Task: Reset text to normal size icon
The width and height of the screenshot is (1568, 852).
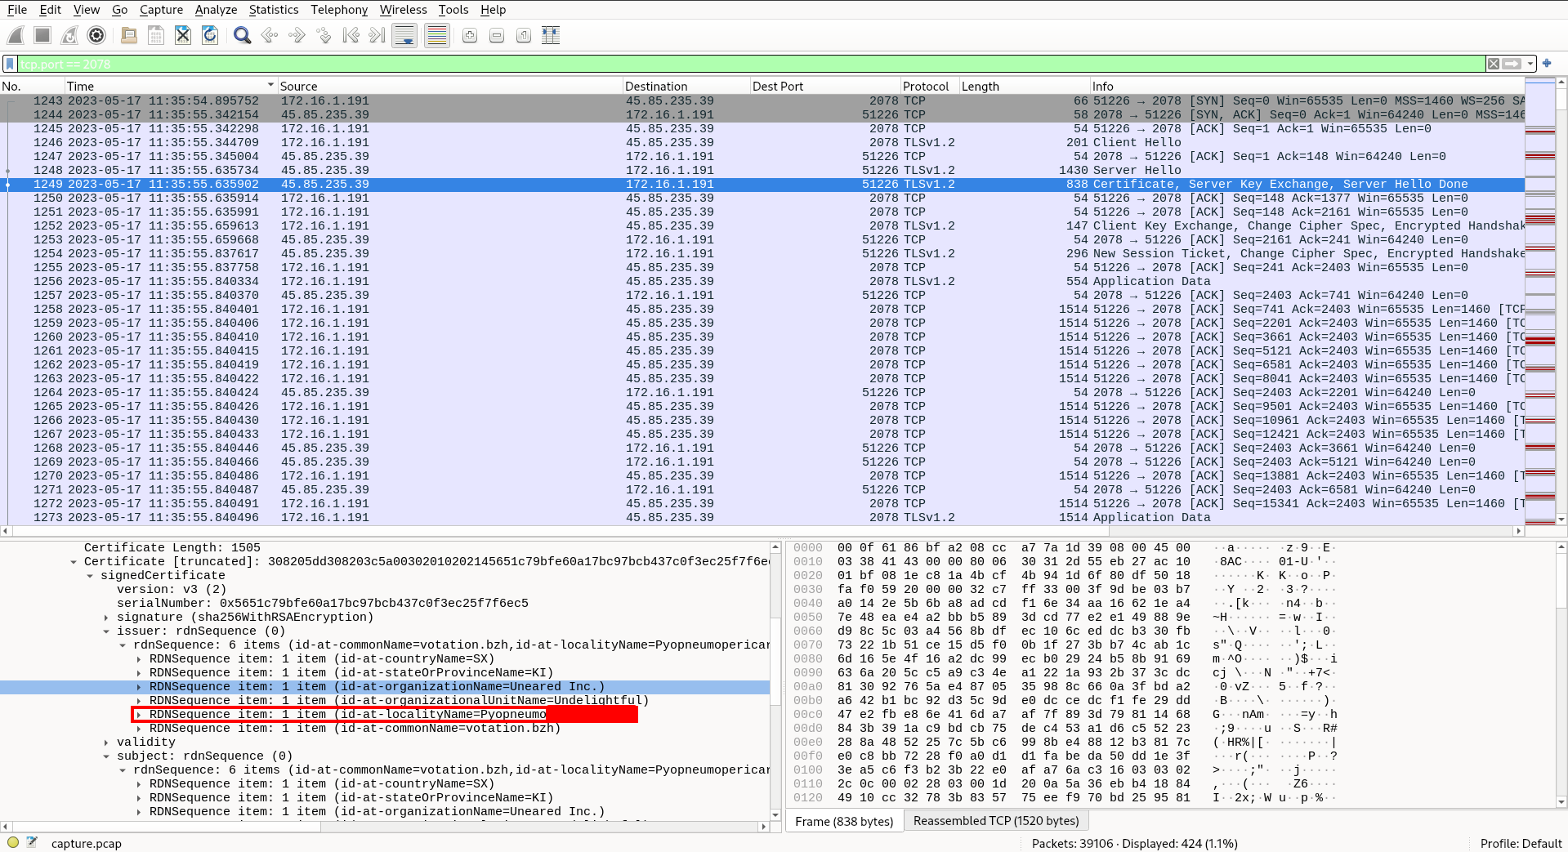Action: click(x=524, y=35)
